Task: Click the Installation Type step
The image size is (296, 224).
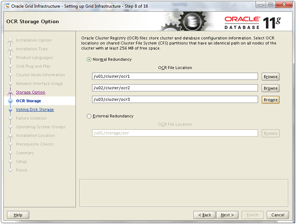Action: [x=32, y=49]
